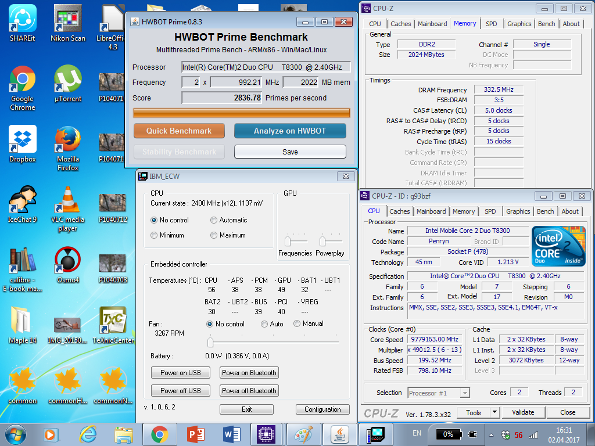Open calibre E-book manager shortcut
The image size is (595, 446).
point(23,269)
